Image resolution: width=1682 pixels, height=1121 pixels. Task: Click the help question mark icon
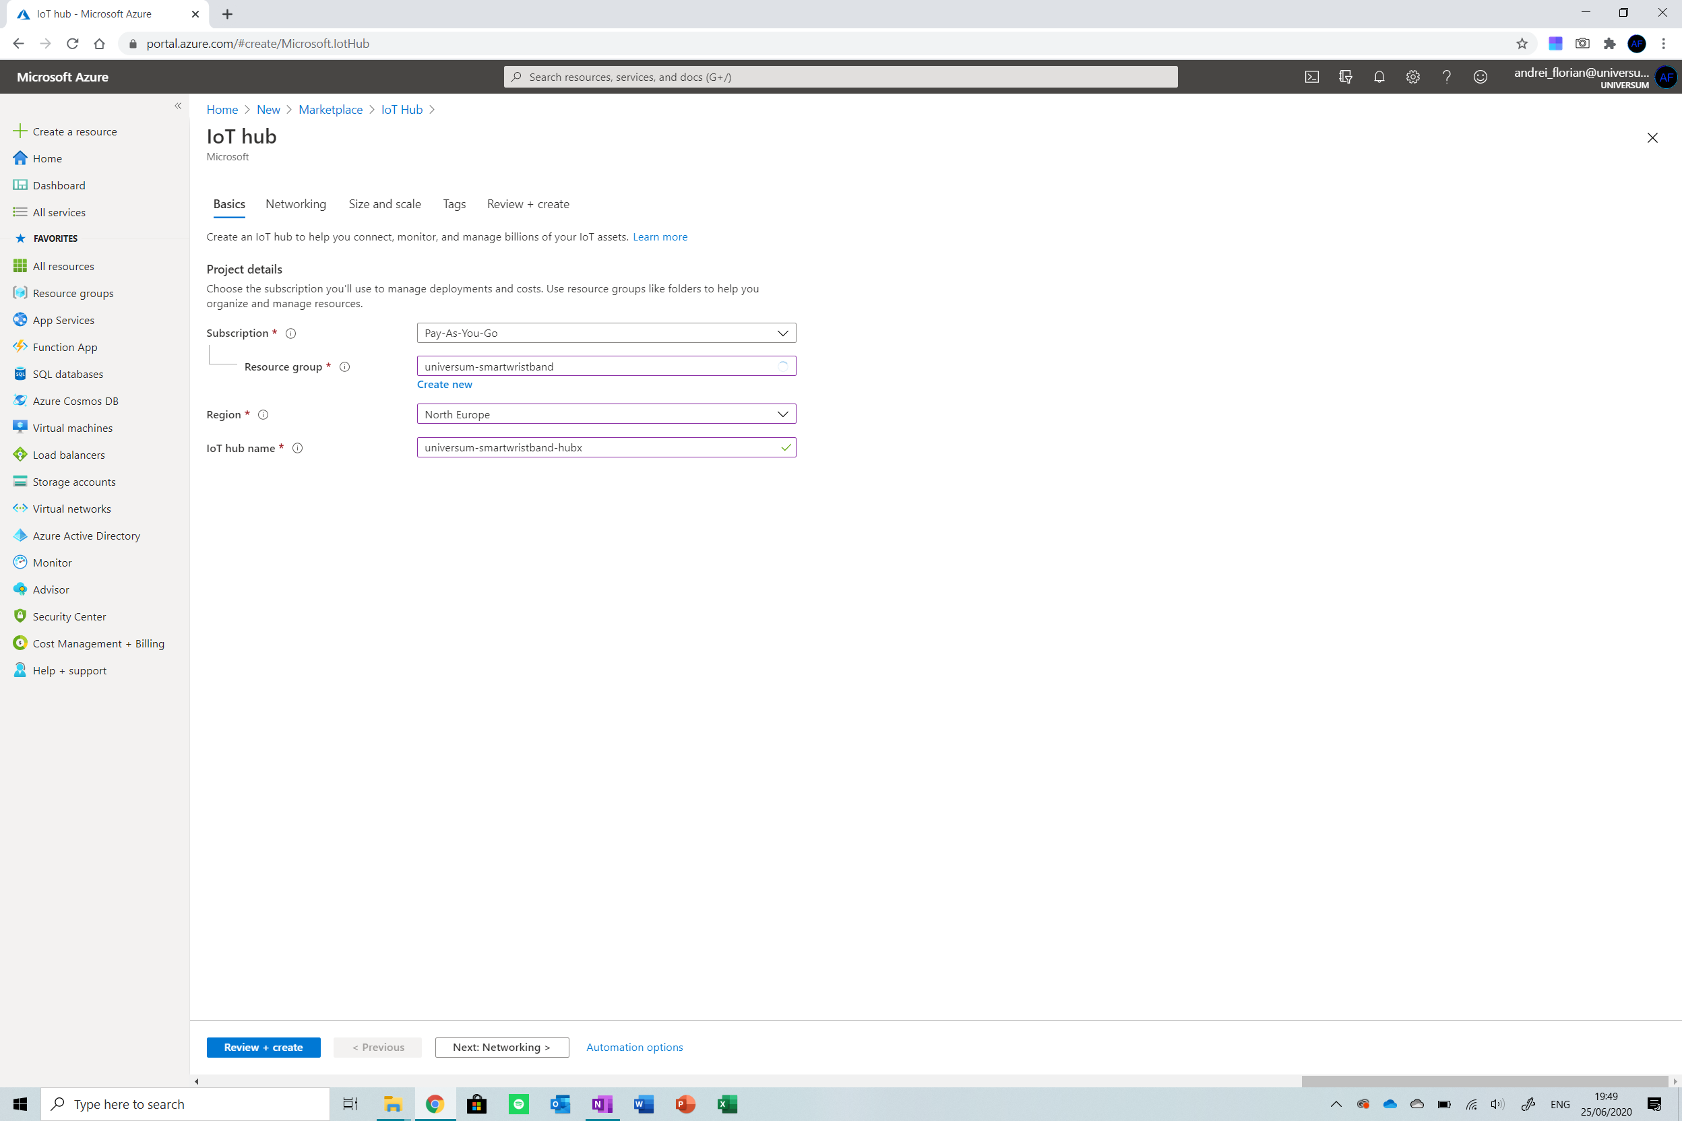click(1446, 77)
